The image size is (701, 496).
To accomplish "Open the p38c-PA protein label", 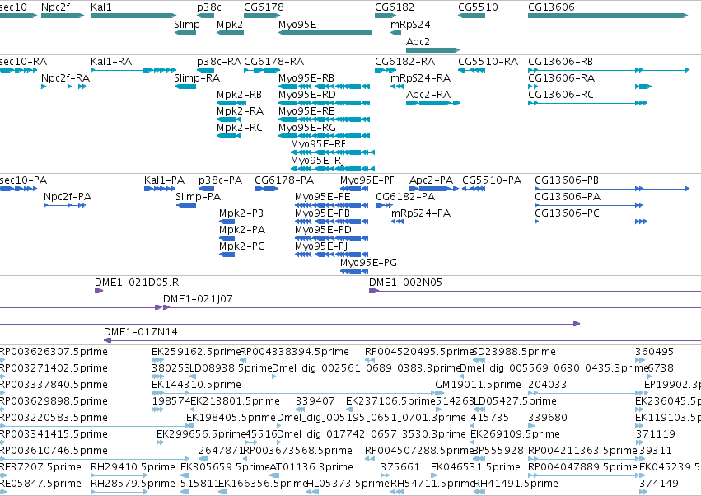I will coord(221,180).
